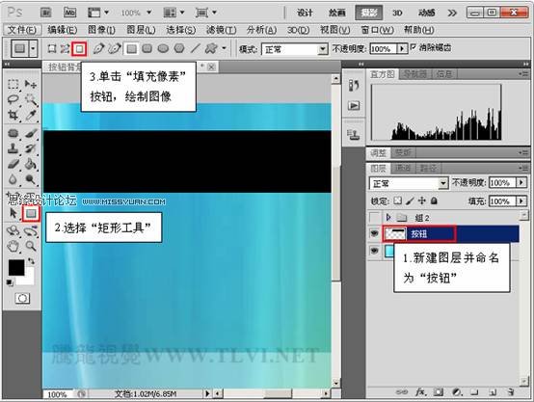Select the Hand tool

(x=13, y=246)
